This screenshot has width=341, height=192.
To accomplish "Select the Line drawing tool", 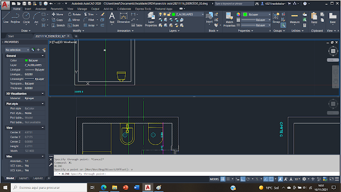I will click(6, 18).
